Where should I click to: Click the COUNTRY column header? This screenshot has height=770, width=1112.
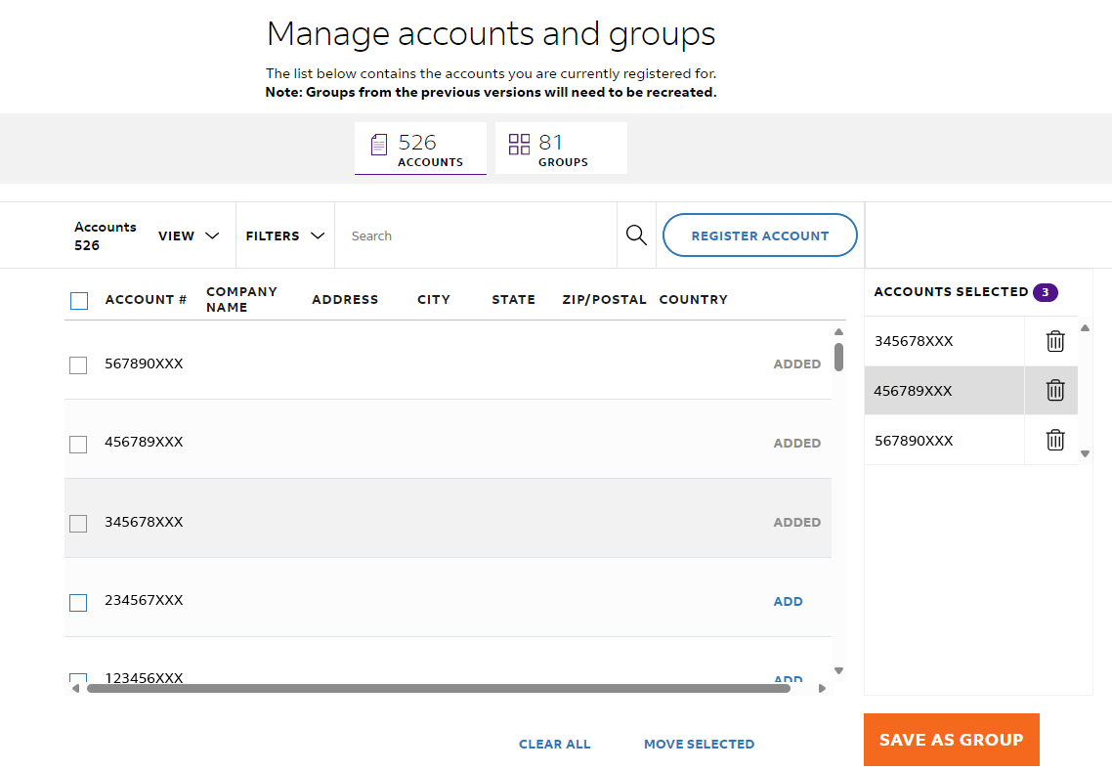694,299
